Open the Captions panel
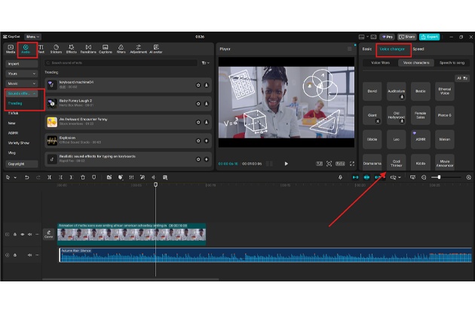The height and width of the screenshot is (316, 475). [x=106, y=49]
